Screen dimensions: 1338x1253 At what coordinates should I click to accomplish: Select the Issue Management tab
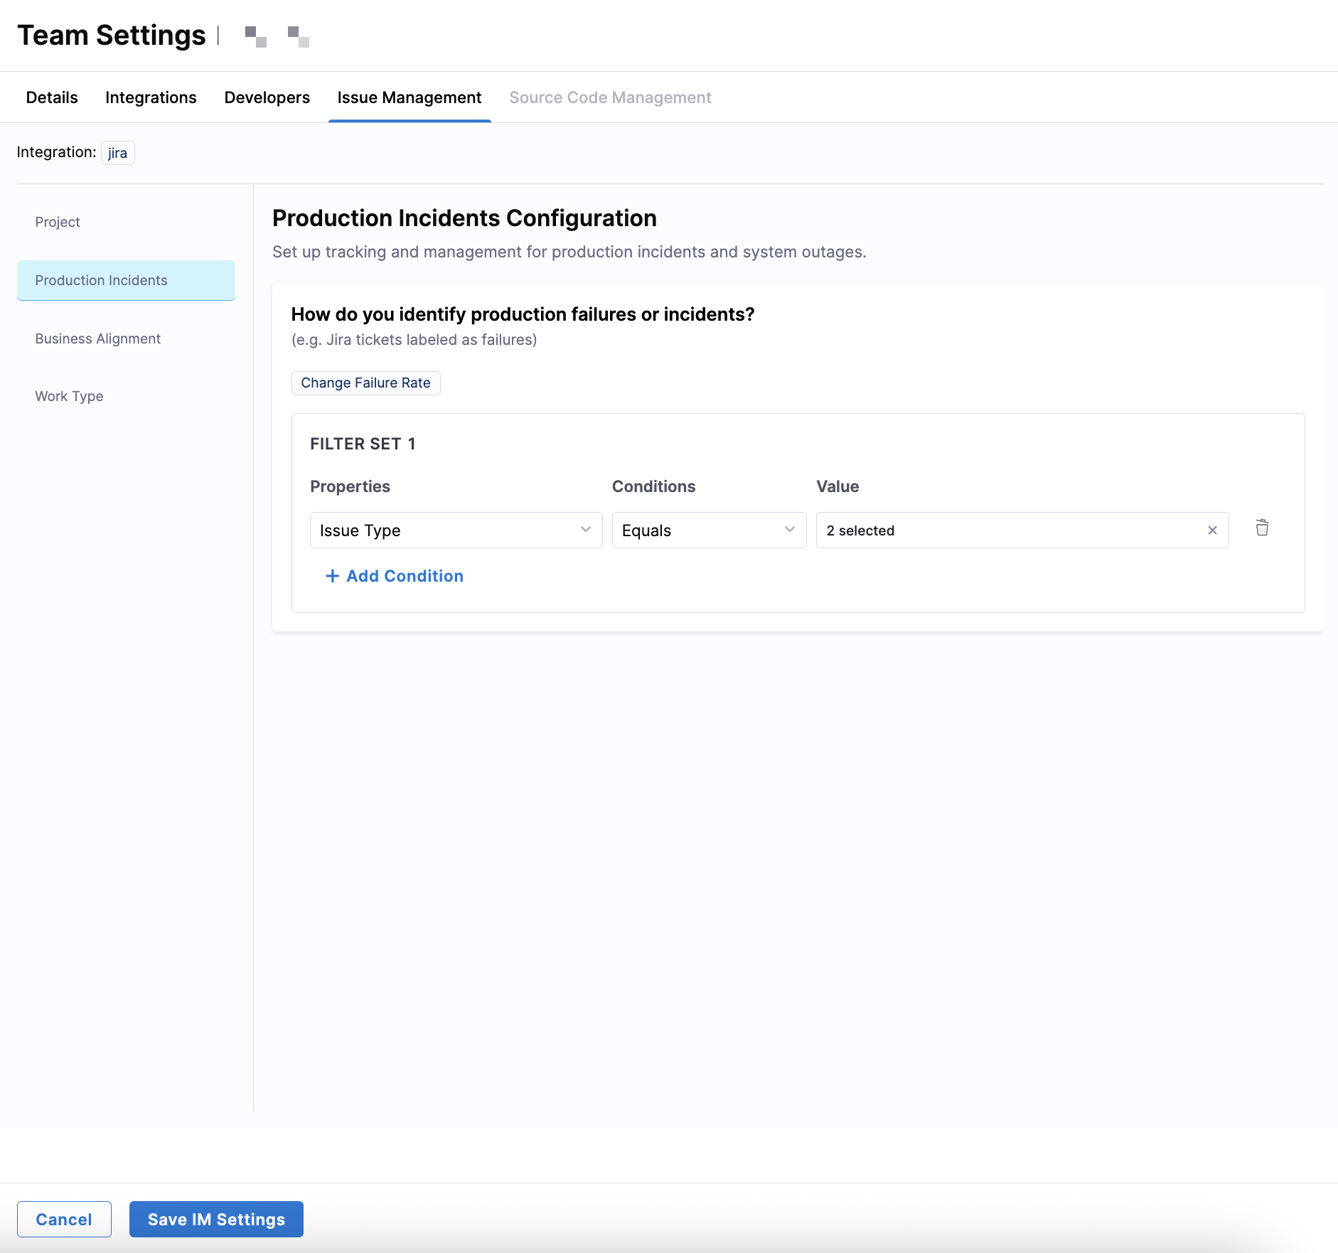[x=409, y=97]
